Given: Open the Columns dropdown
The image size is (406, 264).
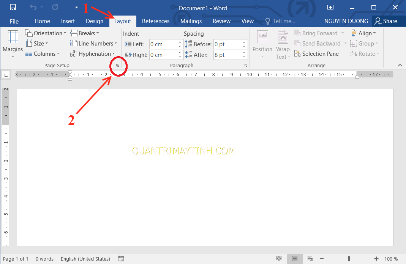Looking at the screenshot, I should (x=43, y=54).
